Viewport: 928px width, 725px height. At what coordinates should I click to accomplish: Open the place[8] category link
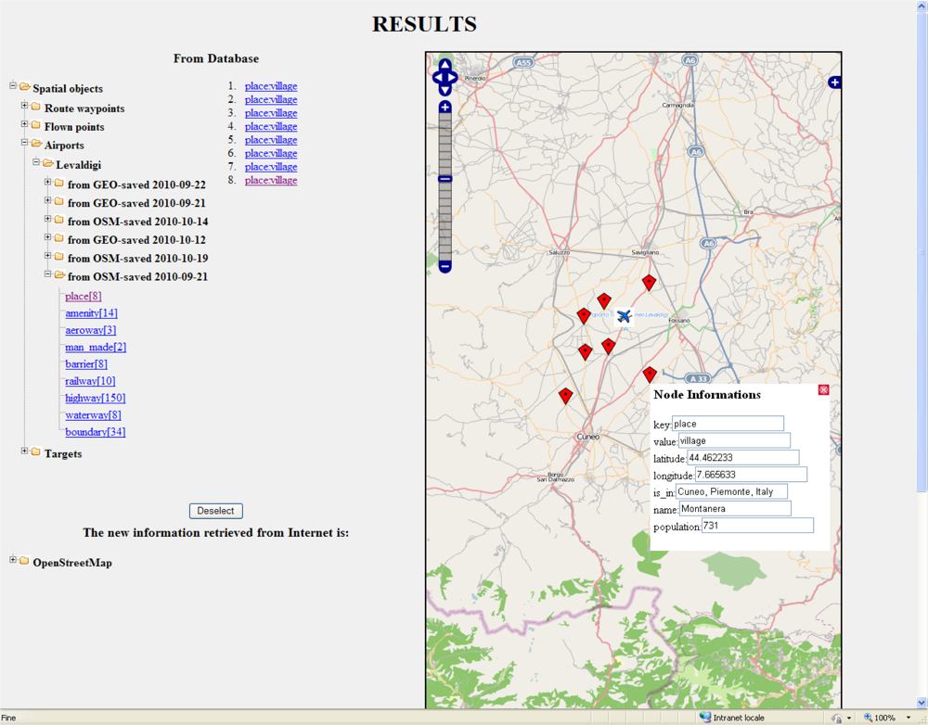[84, 297]
